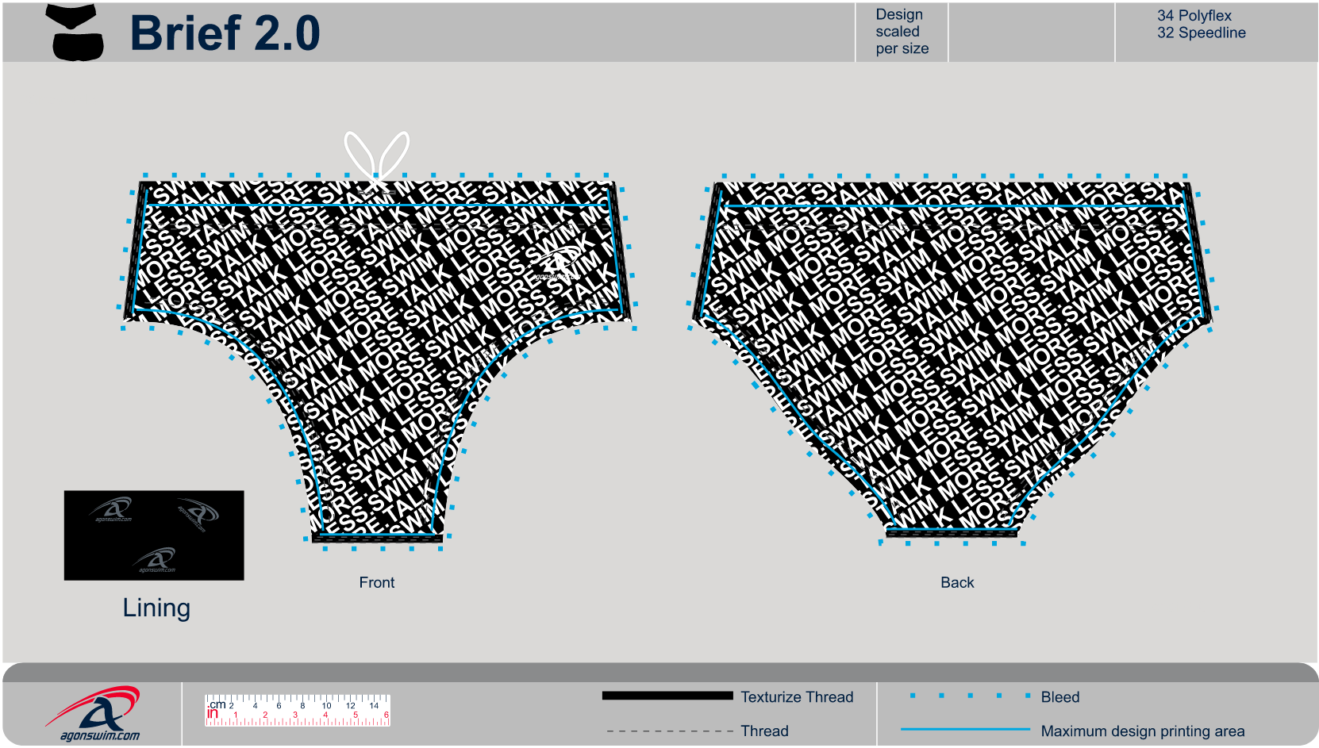Image resolution: width=1319 pixels, height=748 pixels.
Task: Click the Brief 2.0 title
Action: (x=225, y=33)
